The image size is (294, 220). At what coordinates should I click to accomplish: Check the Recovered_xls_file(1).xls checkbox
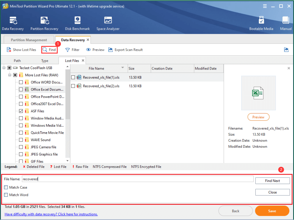[73, 78]
